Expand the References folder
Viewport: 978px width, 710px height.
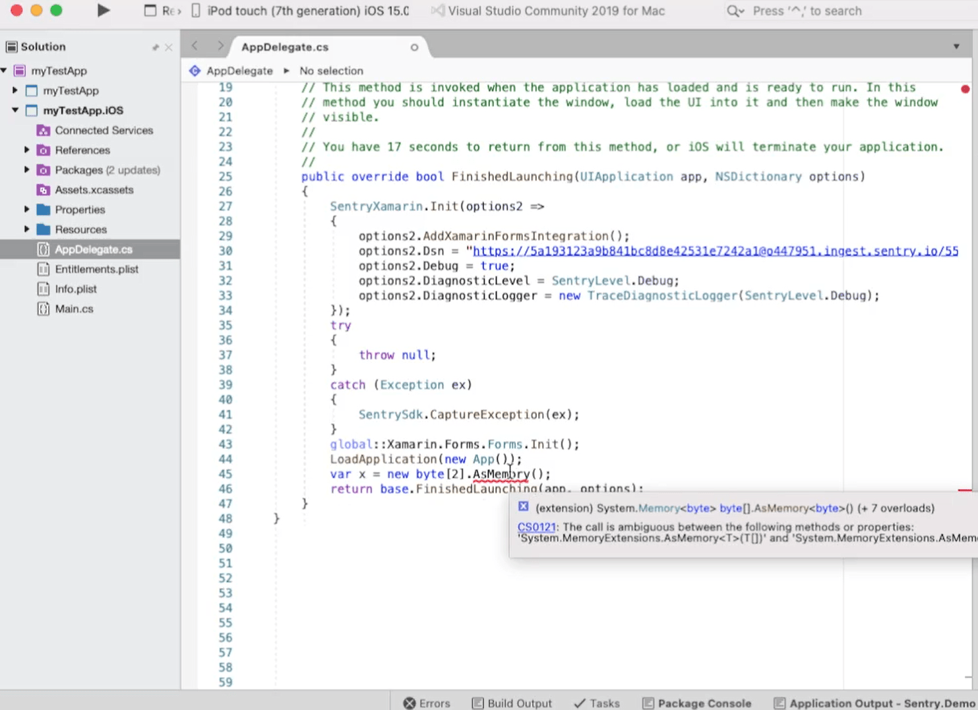[27, 150]
